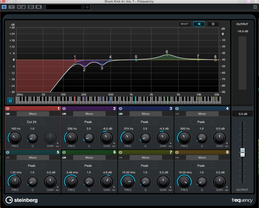This screenshot has height=208, width=259.
Task: Click the Read automation R button
Action: tap(19, 7)
